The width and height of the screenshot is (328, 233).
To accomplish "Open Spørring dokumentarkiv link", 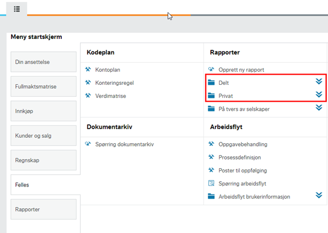I will pos(125,144).
